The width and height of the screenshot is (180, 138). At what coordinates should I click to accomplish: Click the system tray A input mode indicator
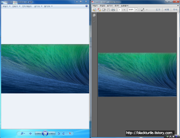coord(171,137)
